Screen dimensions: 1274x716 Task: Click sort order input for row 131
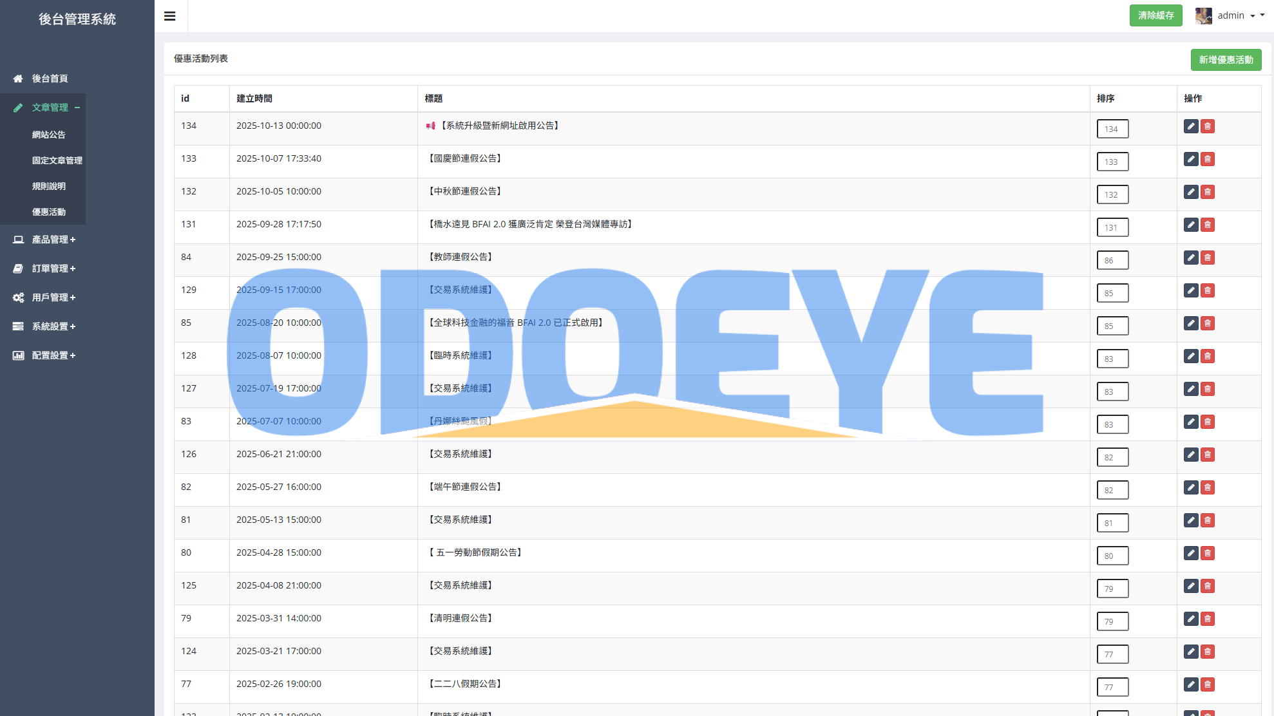click(x=1112, y=227)
